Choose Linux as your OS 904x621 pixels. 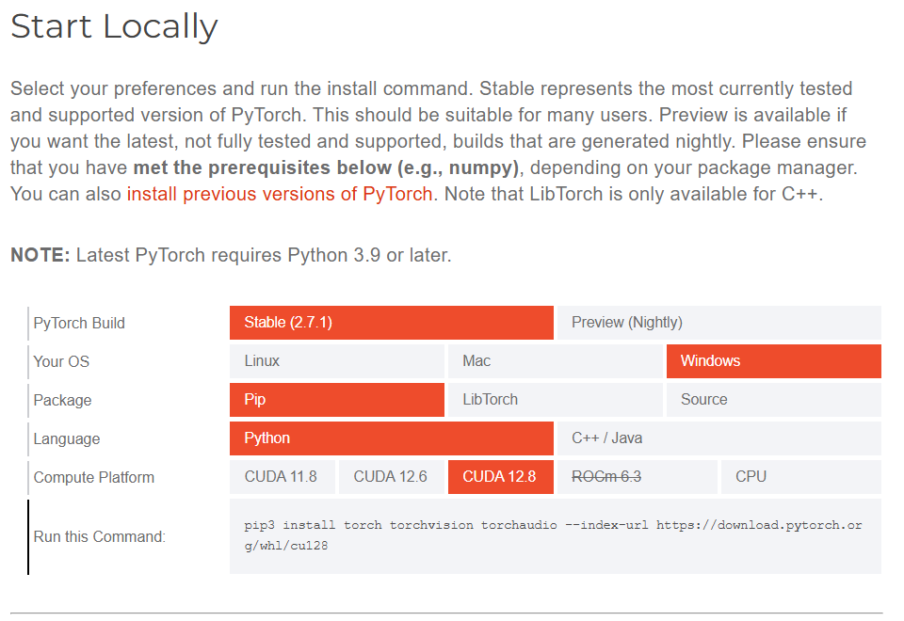point(336,361)
